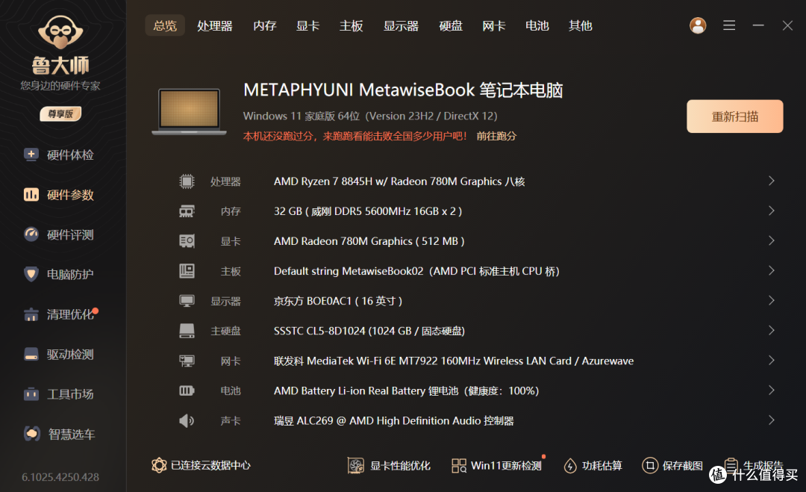Click the monitor icon for 显示器

click(187, 301)
